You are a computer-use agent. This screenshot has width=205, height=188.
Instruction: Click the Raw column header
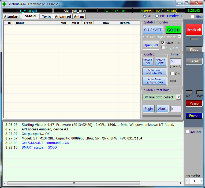(106, 23)
